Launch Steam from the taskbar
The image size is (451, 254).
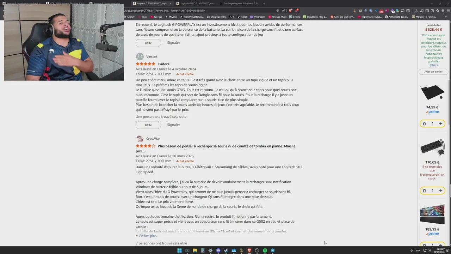(x=226, y=250)
